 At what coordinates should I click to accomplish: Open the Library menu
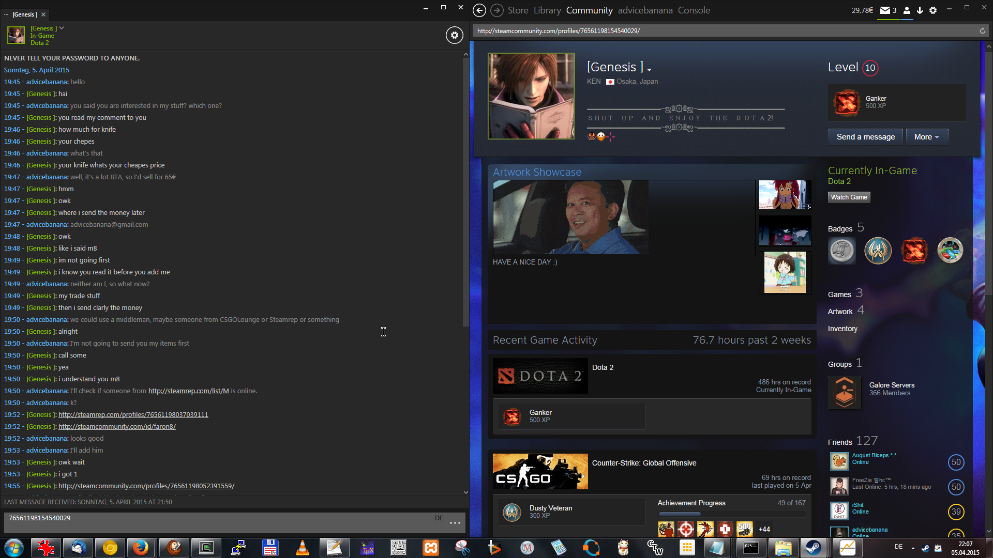pos(547,10)
